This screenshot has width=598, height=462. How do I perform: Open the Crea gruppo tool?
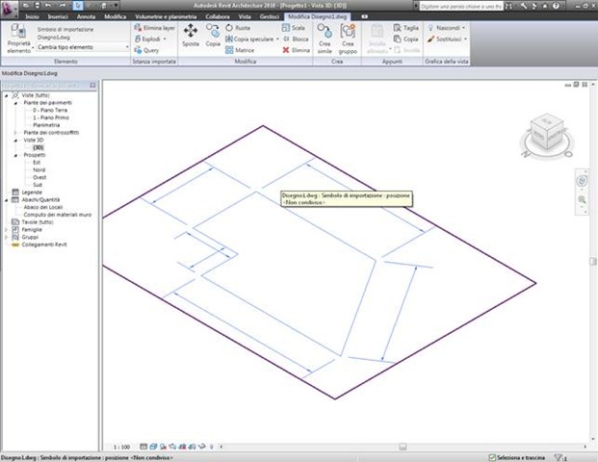coord(348,38)
